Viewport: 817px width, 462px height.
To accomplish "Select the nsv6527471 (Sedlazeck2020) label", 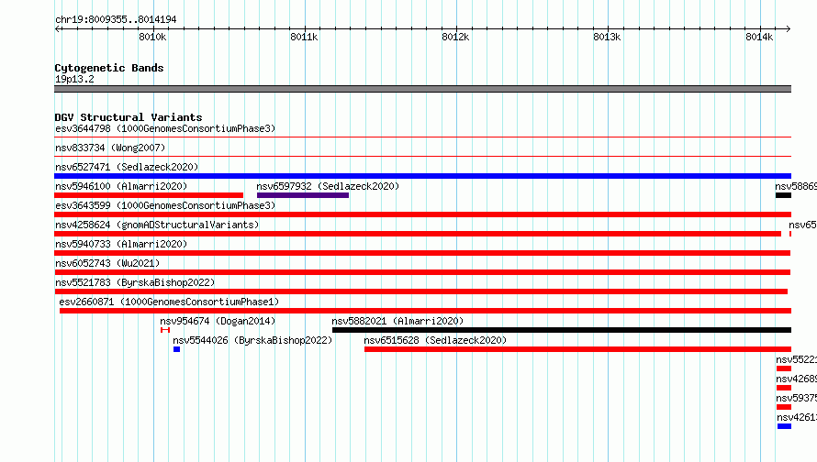I will click(127, 167).
